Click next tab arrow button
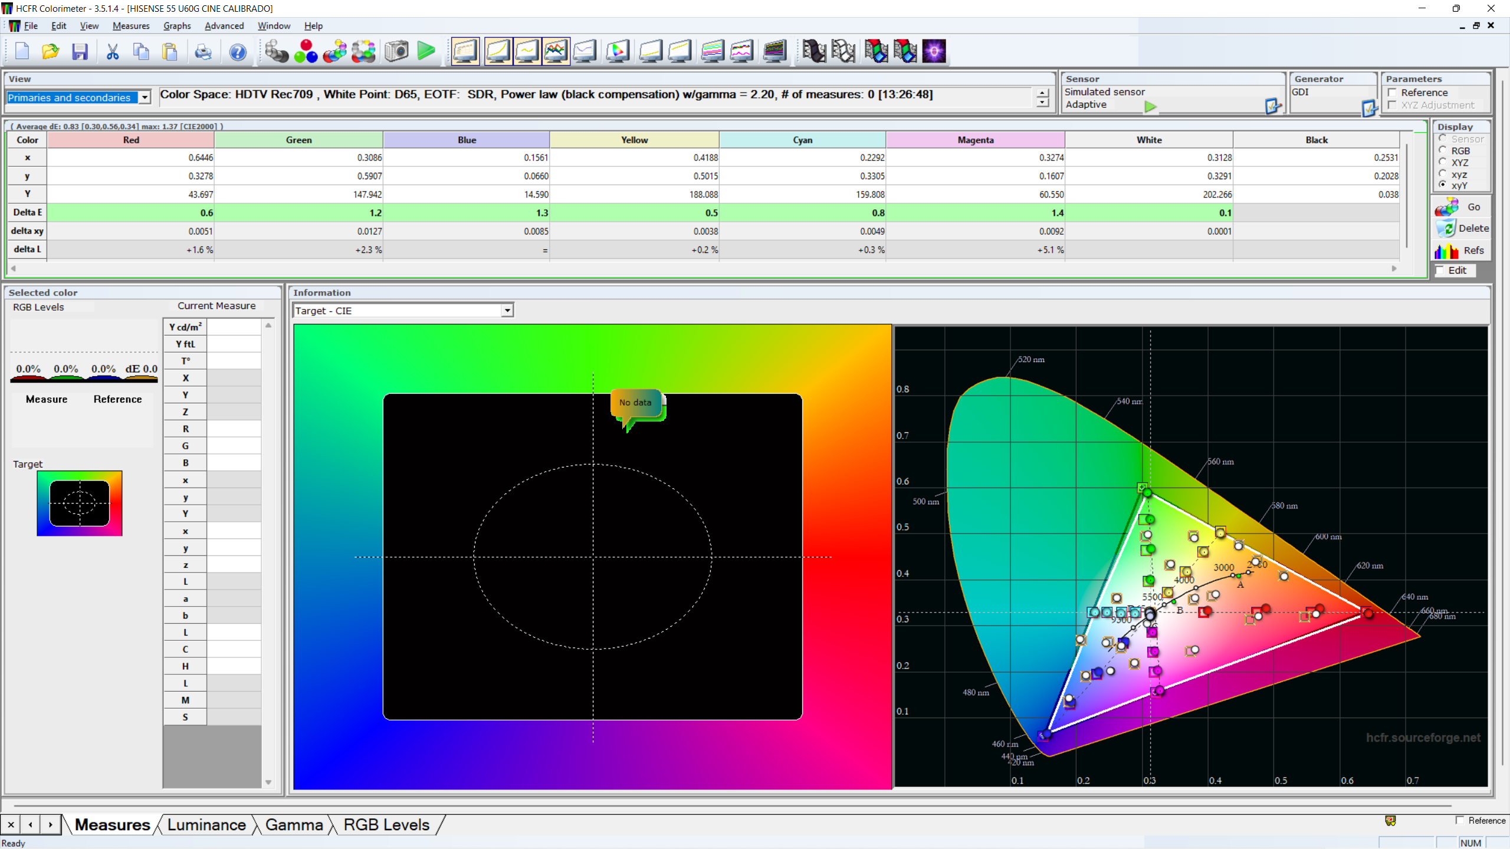1510x849 pixels. [x=51, y=825]
